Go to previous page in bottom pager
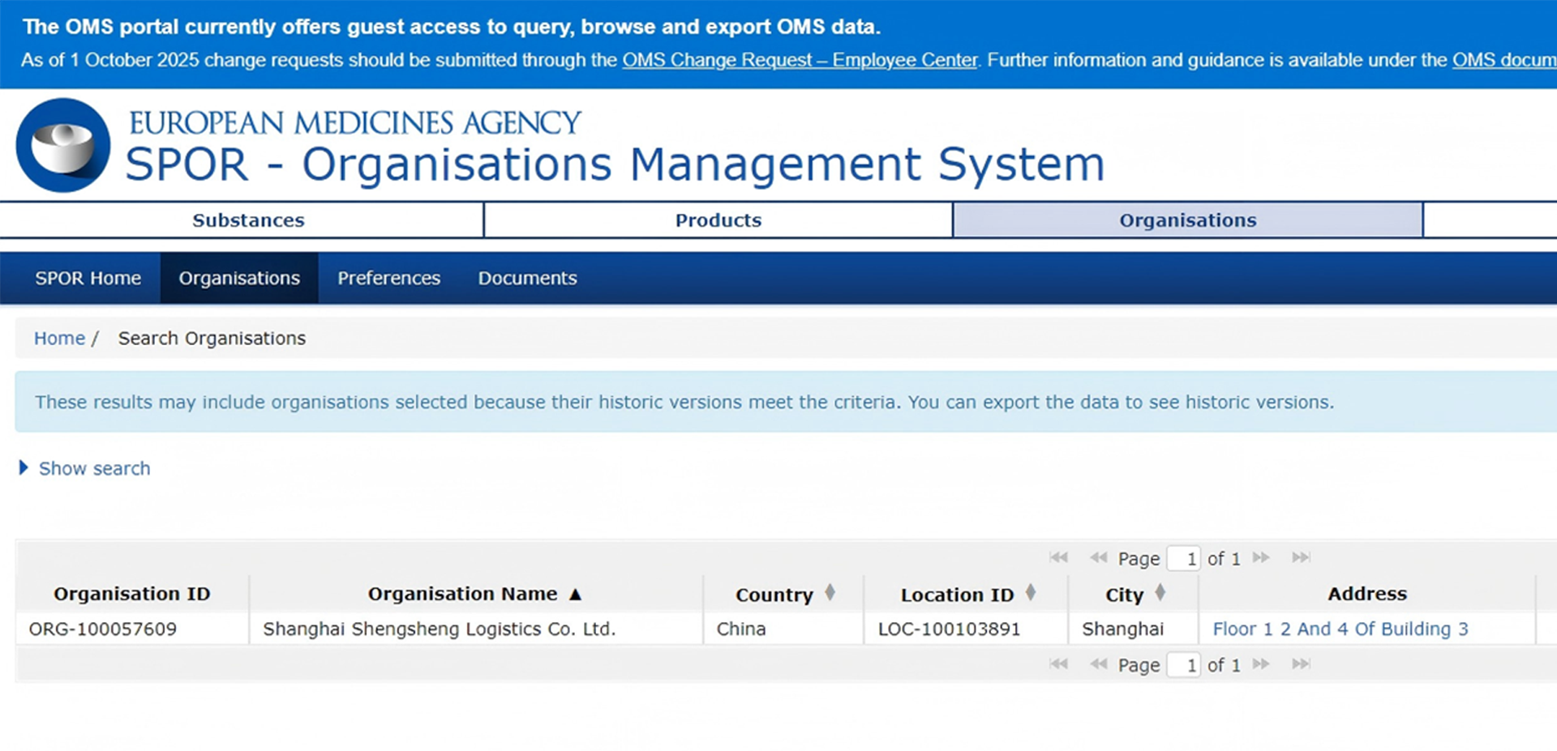This screenshot has height=751, width=1557. (1099, 664)
